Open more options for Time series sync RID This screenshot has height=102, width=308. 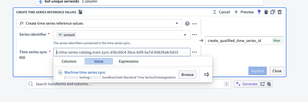coord(194,52)
